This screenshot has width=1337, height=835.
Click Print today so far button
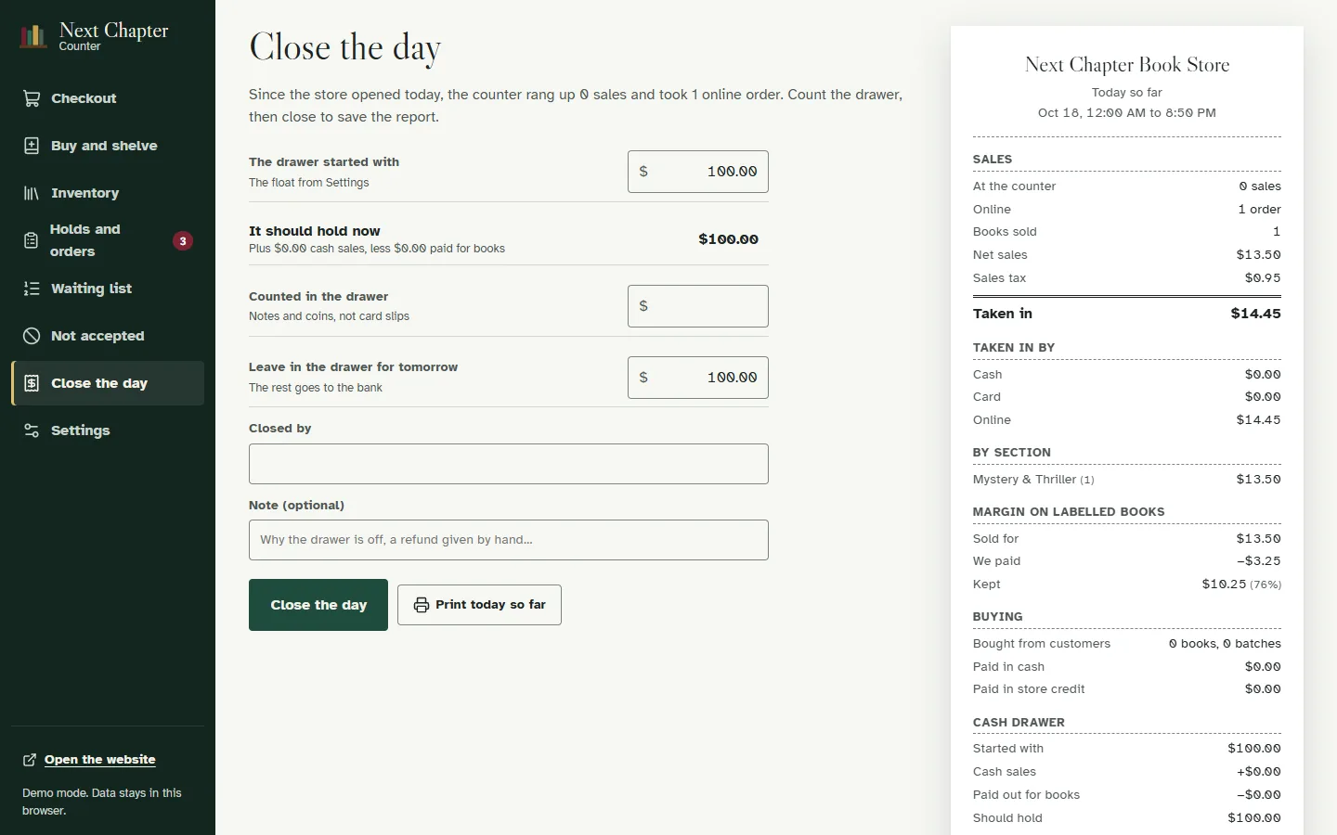click(479, 605)
